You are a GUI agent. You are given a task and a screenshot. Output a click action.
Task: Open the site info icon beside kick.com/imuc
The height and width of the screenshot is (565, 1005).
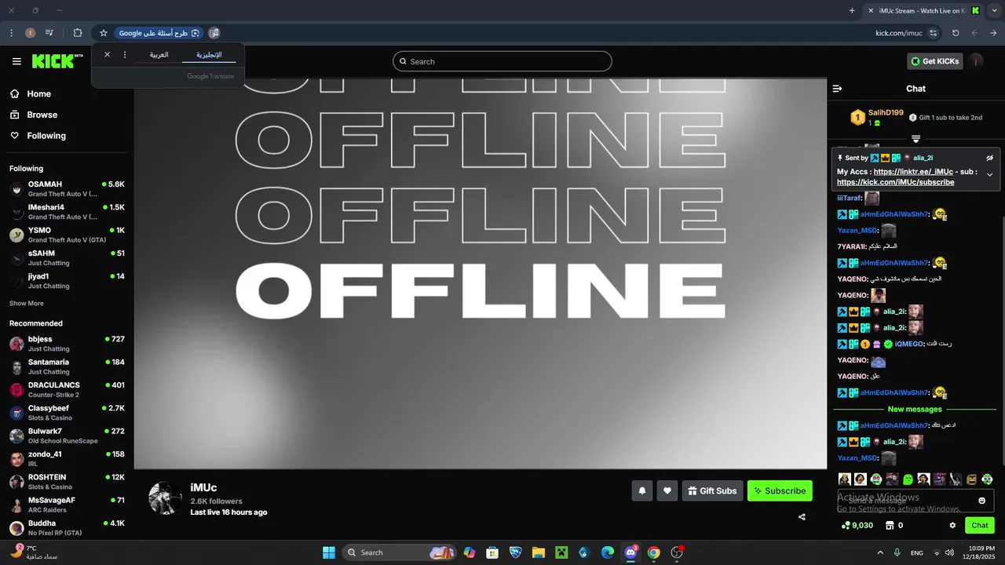(x=933, y=33)
